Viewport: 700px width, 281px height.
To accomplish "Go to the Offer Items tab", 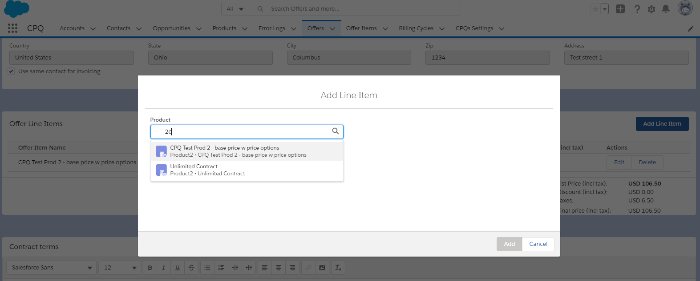I will [361, 28].
